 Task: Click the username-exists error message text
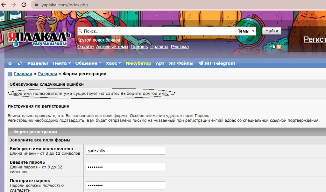click(x=89, y=93)
